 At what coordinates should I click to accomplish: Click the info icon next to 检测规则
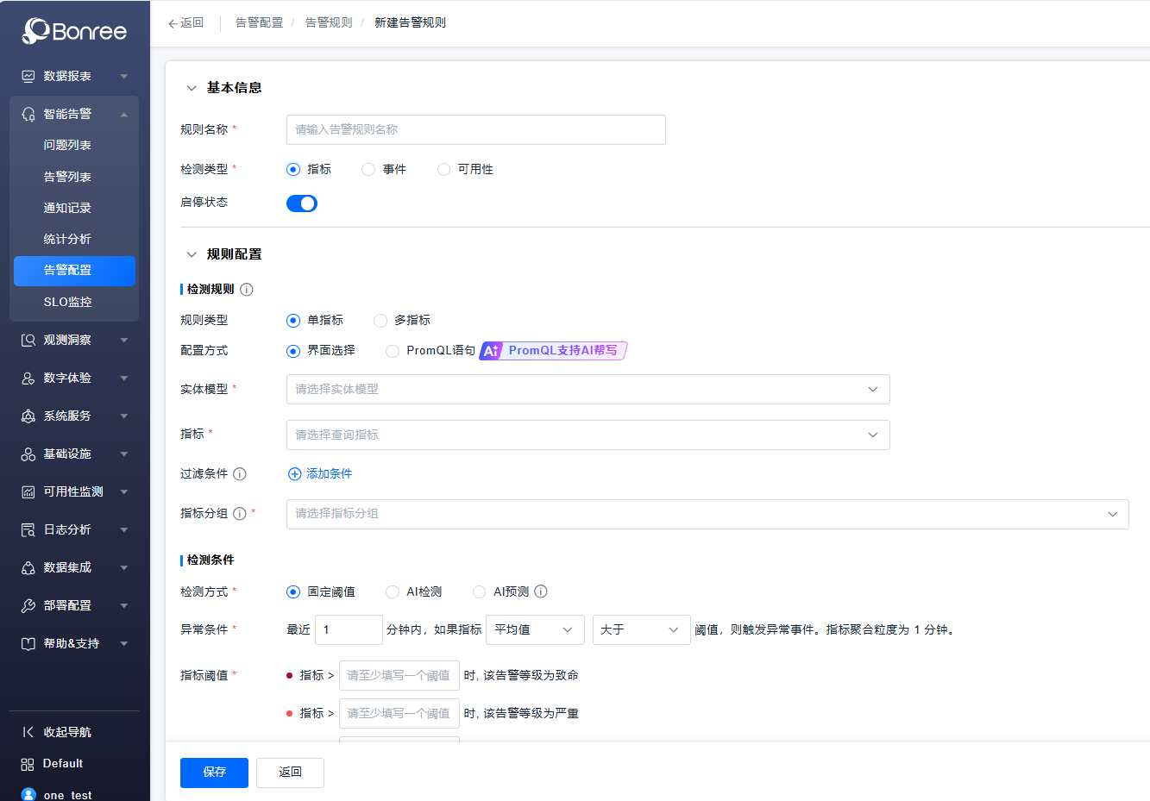coord(247,289)
